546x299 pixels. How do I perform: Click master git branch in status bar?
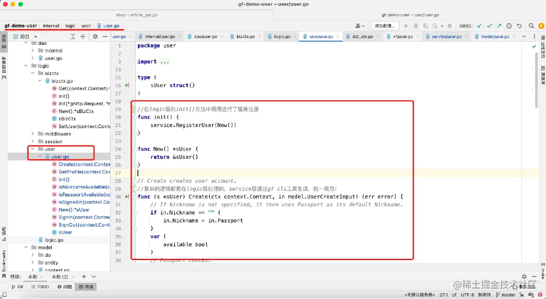[505, 295]
